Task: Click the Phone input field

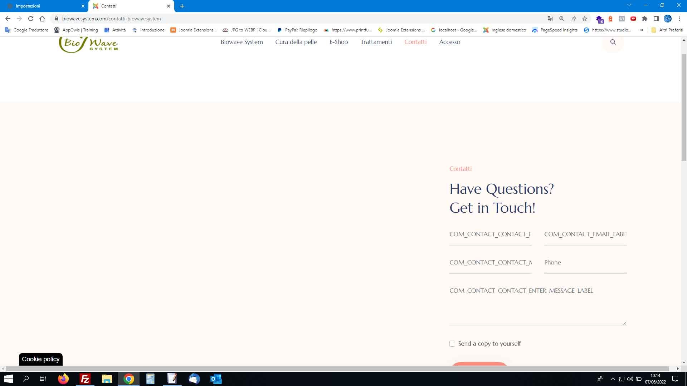Action: [585, 263]
